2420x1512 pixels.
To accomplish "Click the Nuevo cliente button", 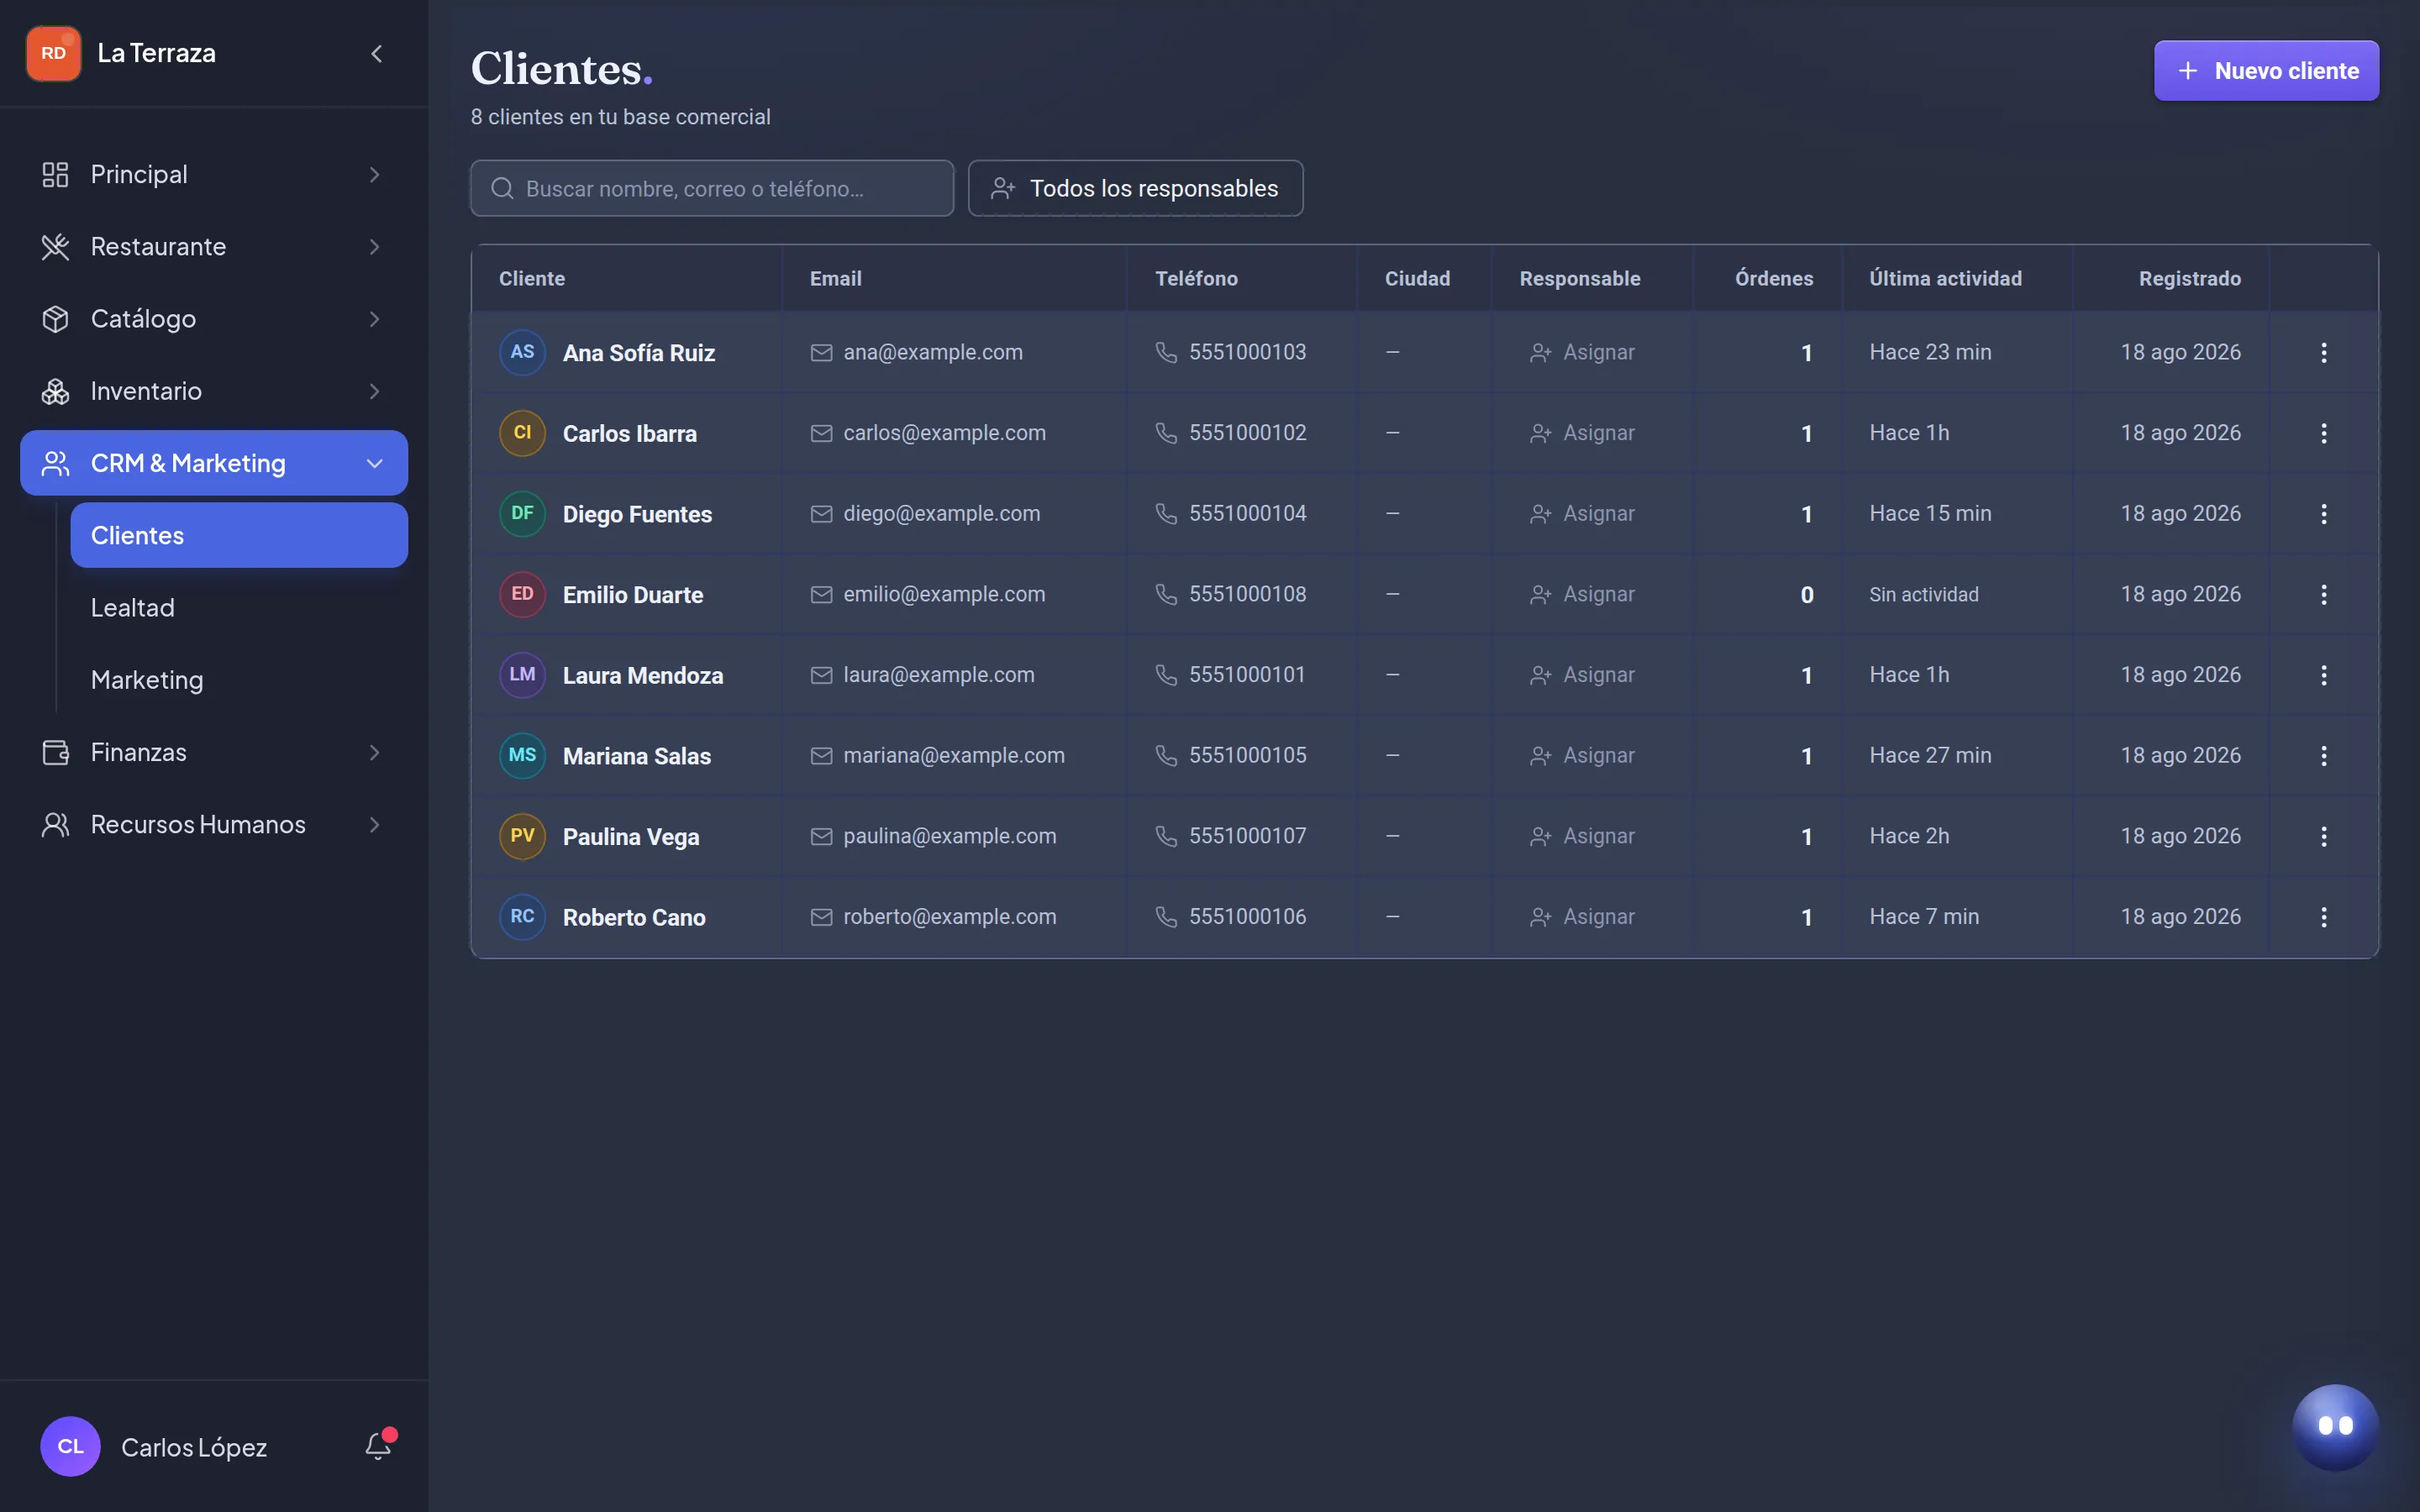I will pos(2266,71).
